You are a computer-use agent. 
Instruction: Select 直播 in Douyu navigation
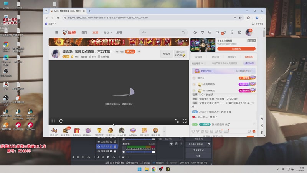95,32
